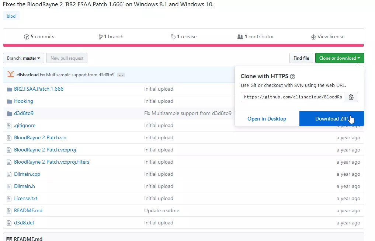Click the file icon beside Dllmain.cpp
Image resolution: width=375 pixels, height=241 pixels.
click(x=9, y=174)
